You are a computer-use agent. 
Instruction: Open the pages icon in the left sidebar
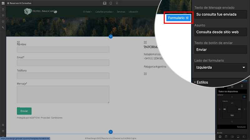click(3, 9)
